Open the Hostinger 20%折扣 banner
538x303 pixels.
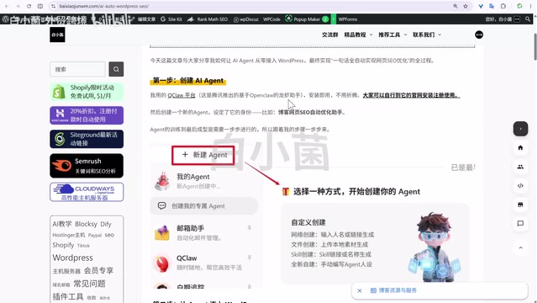click(x=87, y=115)
